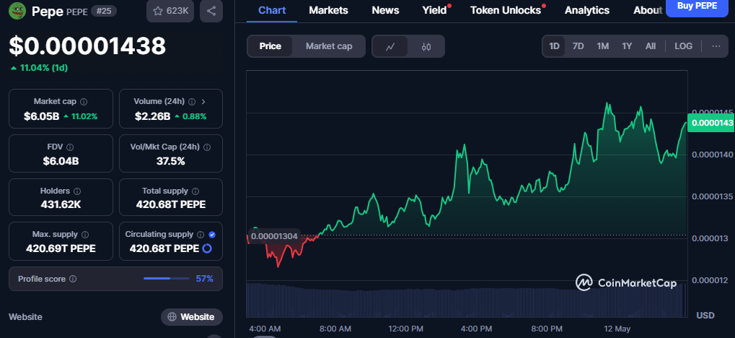735x338 pixels.
Task: Open more chart options ellipsis
Action: [x=716, y=46]
